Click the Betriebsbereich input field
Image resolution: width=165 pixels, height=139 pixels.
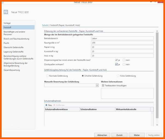tap(122, 39)
